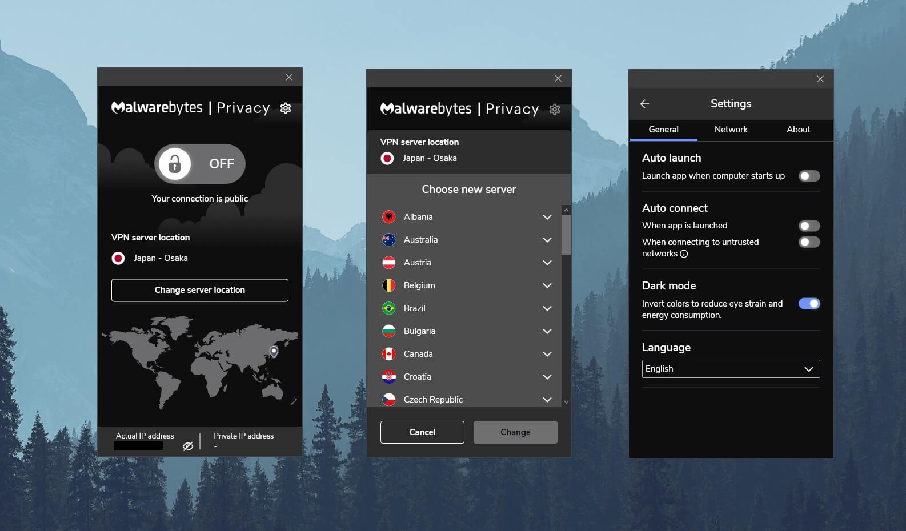
Task: Click the scroll up arrow in server list
Action: click(566, 210)
